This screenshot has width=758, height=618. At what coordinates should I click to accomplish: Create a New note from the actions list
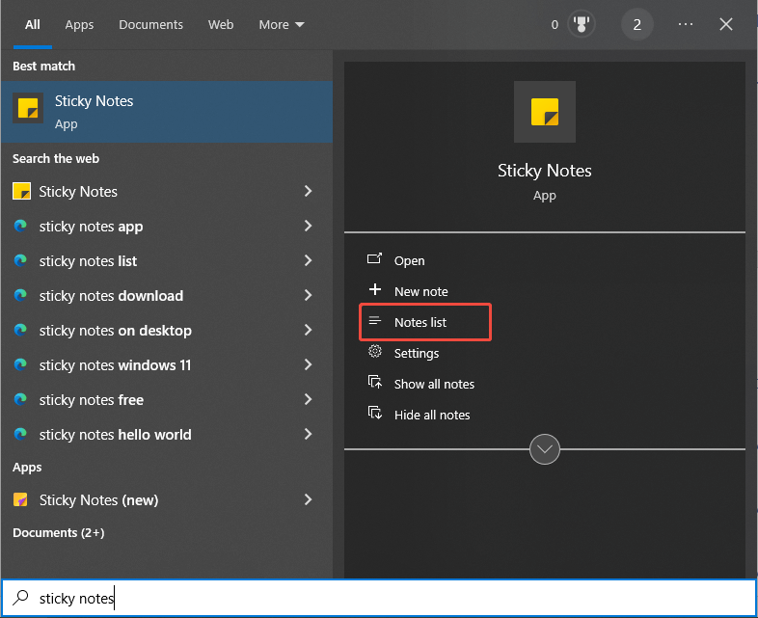420,291
